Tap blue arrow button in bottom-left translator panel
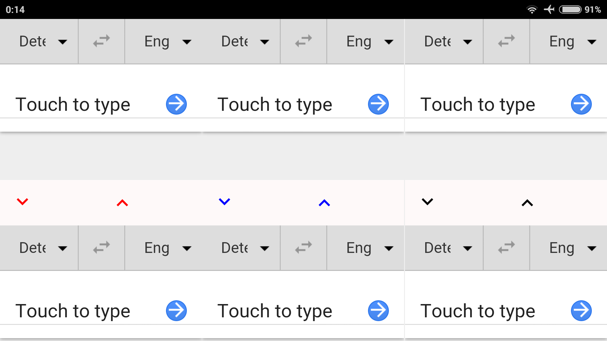Image resolution: width=607 pixels, height=341 pixels. pyautogui.click(x=176, y=311)
